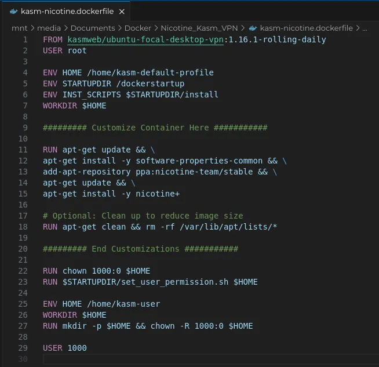Click the Docker whale icon in tab
This screenshot has height=367, width=379.
pyautogui.click(x=13, y=11)
